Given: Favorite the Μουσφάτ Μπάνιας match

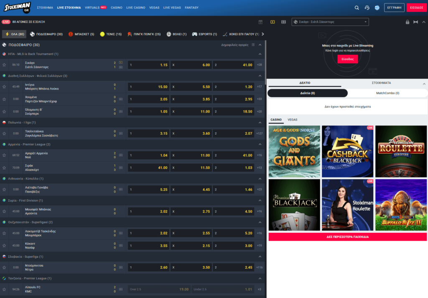Looking at the screenshot, I should [4, 211].
